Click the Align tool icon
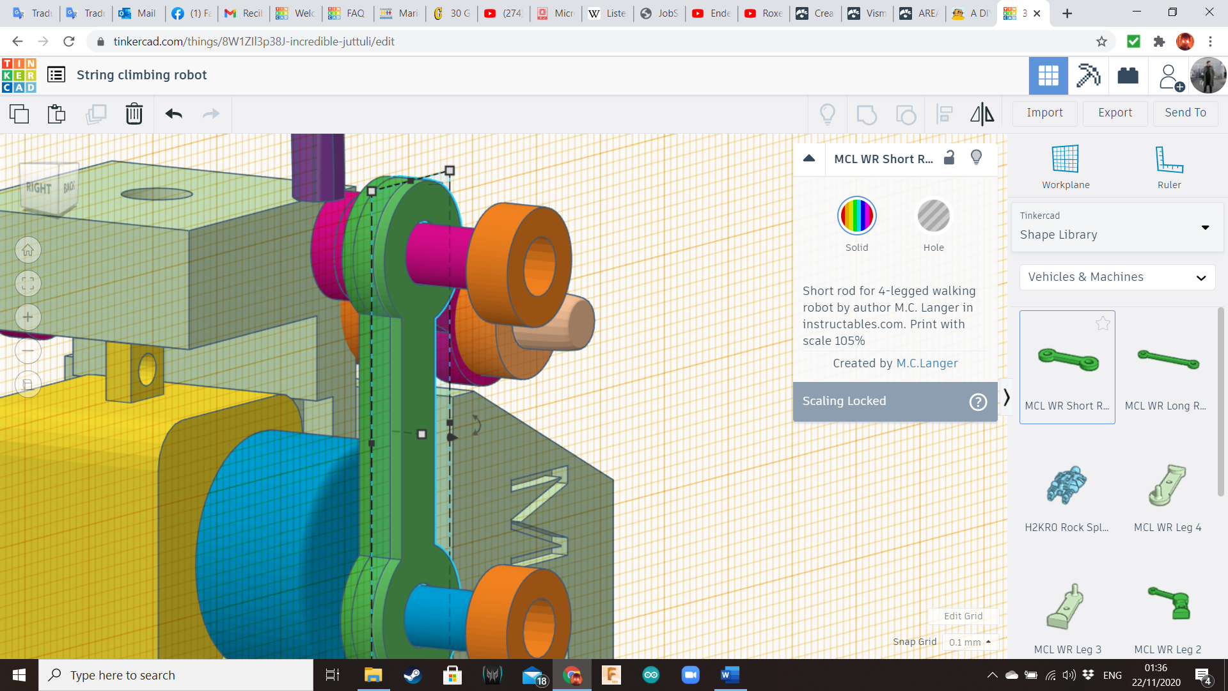 click(x=944, y=114)
